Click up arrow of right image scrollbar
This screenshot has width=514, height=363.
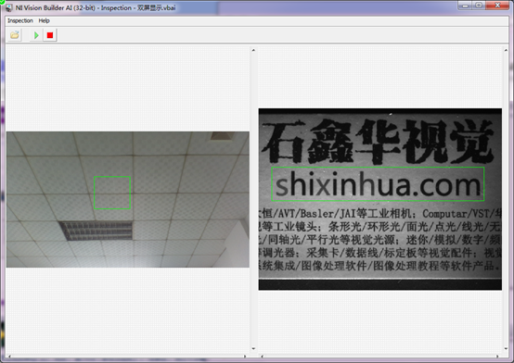(506, 50)
